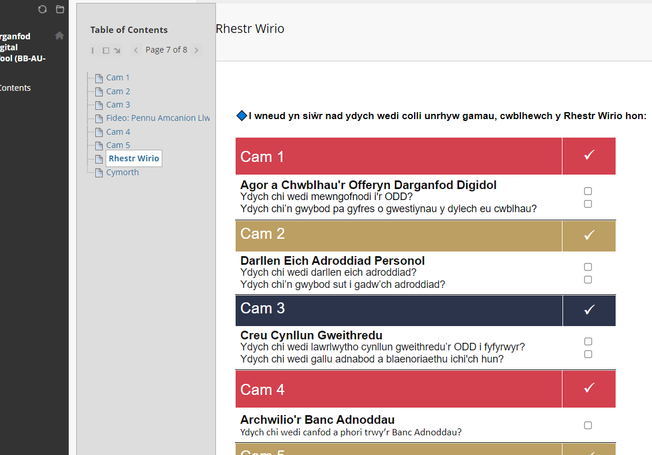Check the Banc Adnoddau checkbox in Cam 4

point(588,426)
